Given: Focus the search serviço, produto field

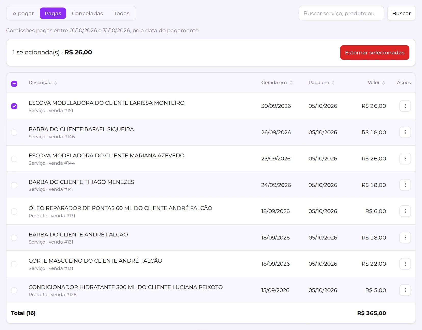Looking at the screenshot, I should (x=341, y=13).
